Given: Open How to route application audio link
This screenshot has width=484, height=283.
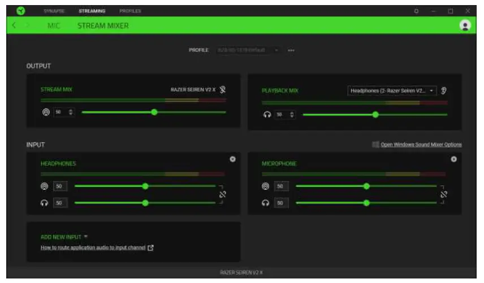Looking at the screenshot, I should click(93, 247).
